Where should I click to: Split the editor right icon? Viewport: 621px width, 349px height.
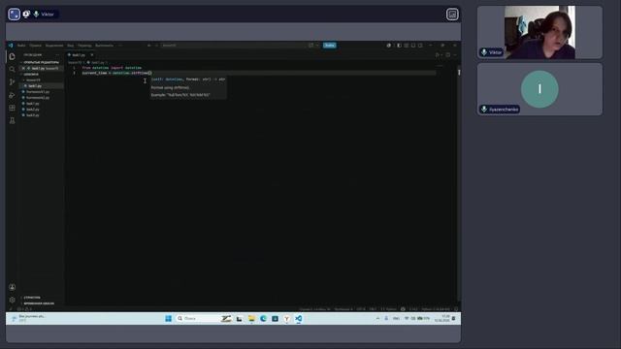click(x=448, y=55)
